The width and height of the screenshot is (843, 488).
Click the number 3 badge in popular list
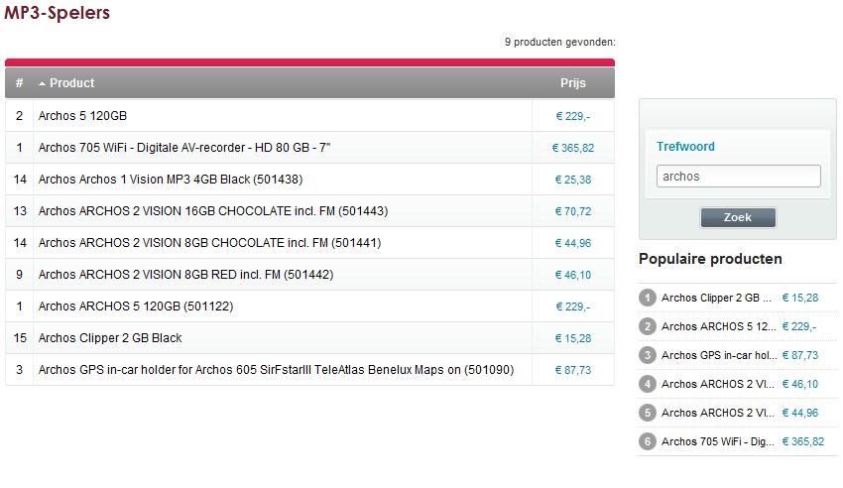648,355
